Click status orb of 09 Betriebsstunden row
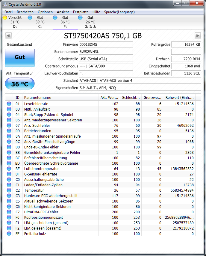The image size is (206, 256). click(x=9, y=131)
